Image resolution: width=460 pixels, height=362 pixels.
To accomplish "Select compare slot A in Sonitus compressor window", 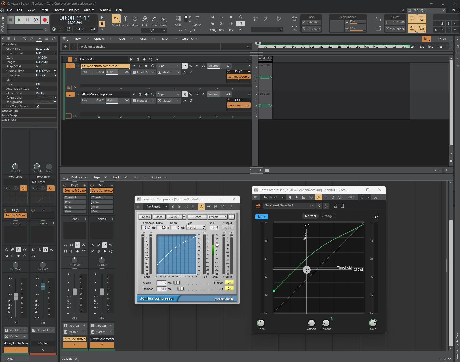I will point(201,207).
